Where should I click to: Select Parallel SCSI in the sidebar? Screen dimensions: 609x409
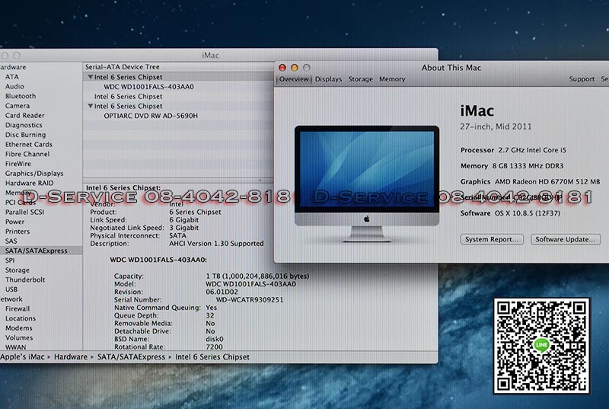point(25,212)
